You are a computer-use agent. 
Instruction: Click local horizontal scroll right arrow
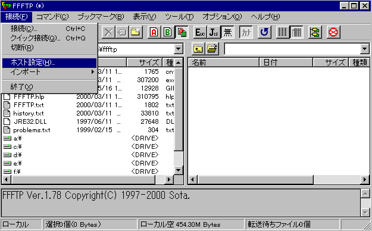click(x=168, y=179)
